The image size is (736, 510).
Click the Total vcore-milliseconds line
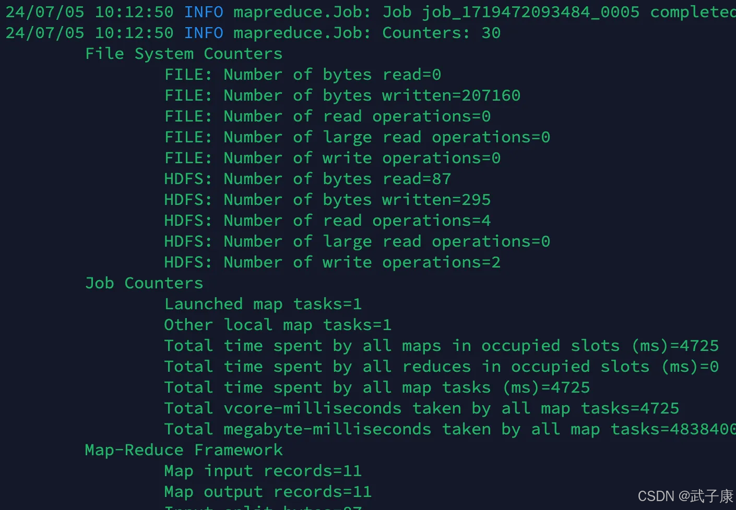421,408
